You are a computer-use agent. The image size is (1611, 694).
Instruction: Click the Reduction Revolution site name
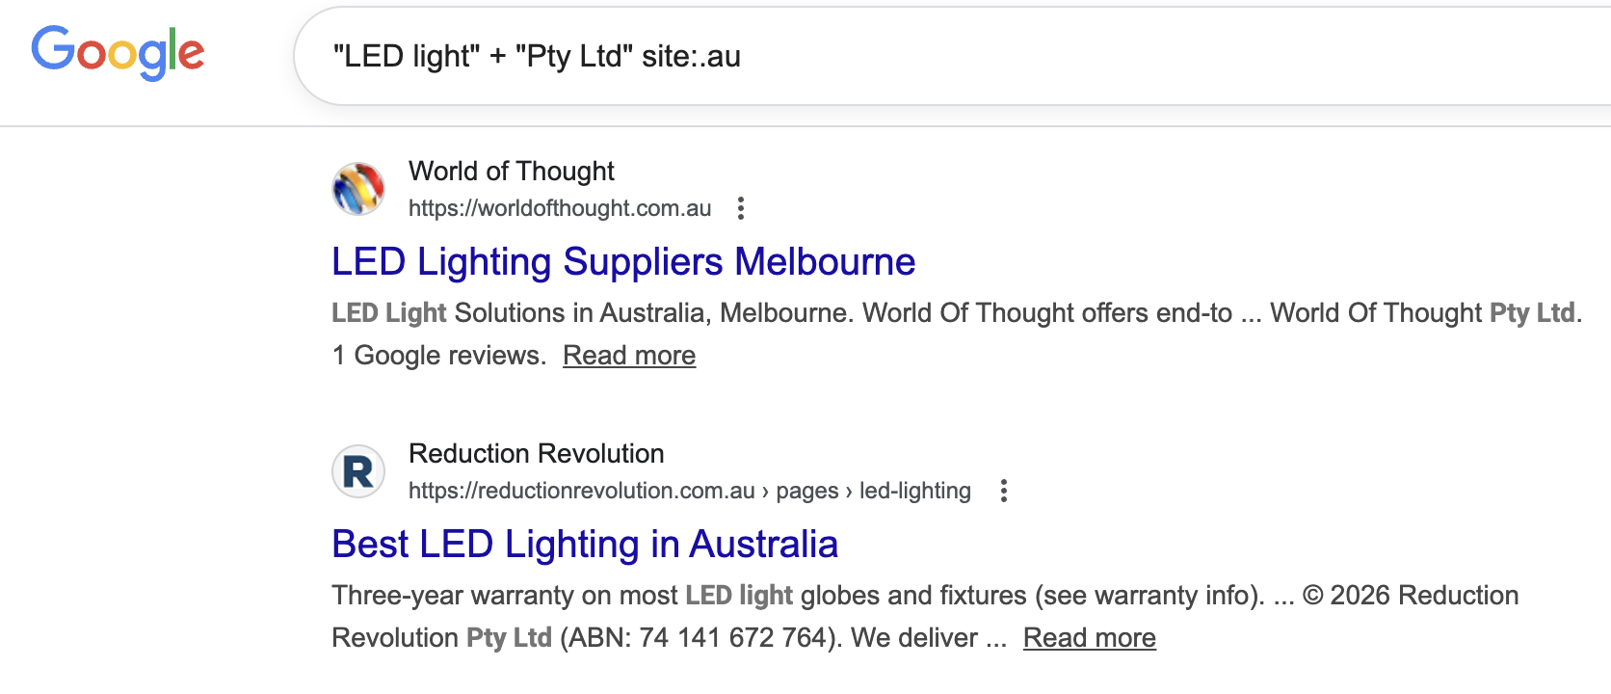pos(536,454)
